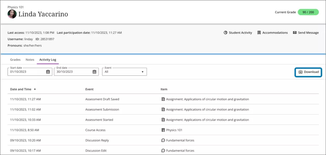Click the Send Message envelope icon

tap(294, 33)
